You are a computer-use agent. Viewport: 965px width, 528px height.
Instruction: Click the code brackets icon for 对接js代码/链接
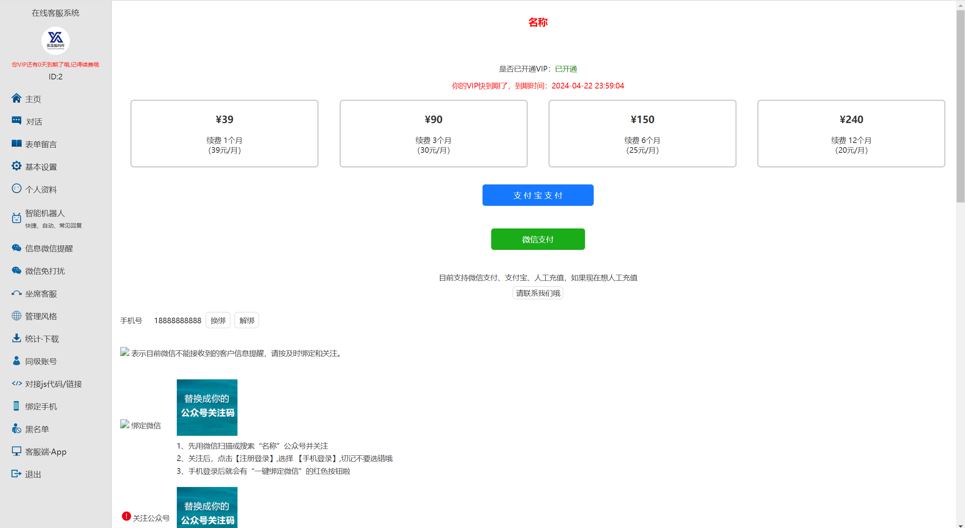coord(17,383)
